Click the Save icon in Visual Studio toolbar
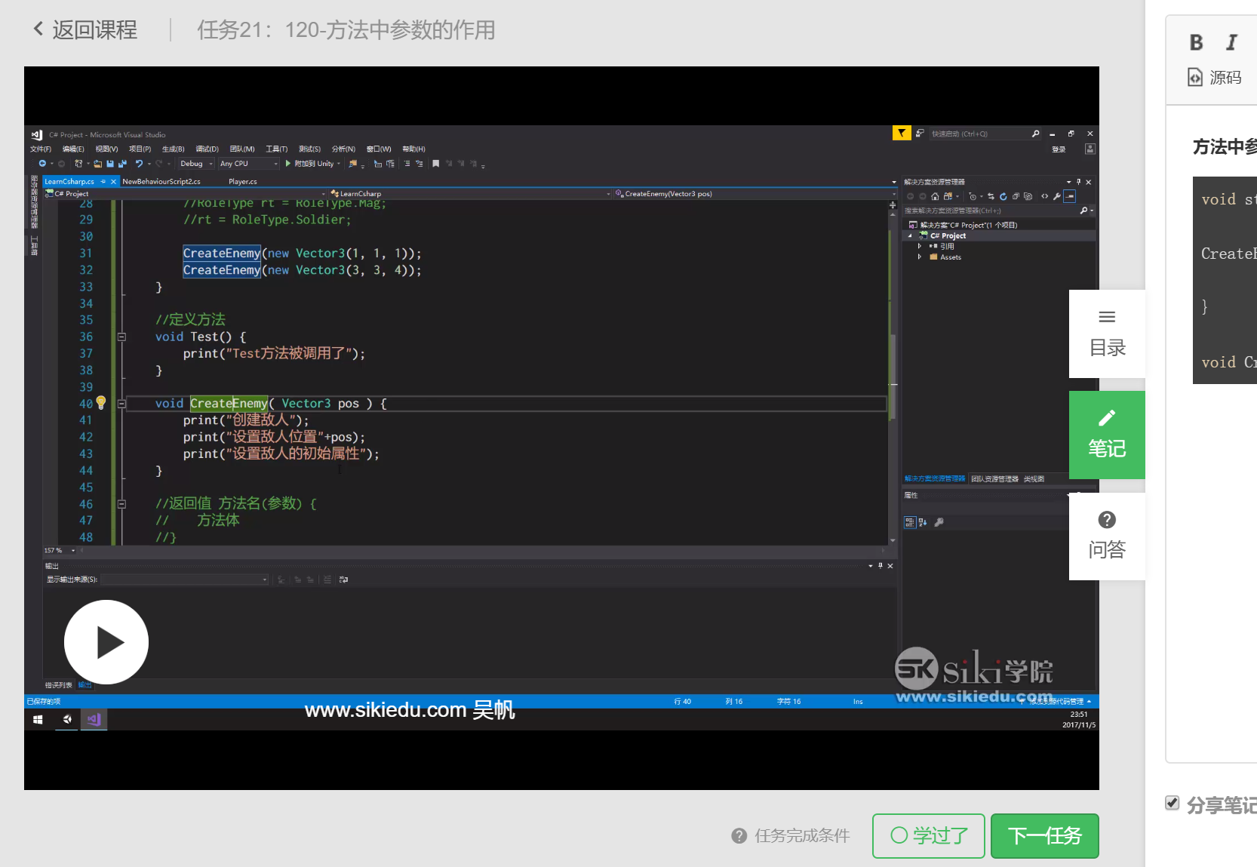Image resolution: width=1257 pixels, height=867 pixels. 110,164
